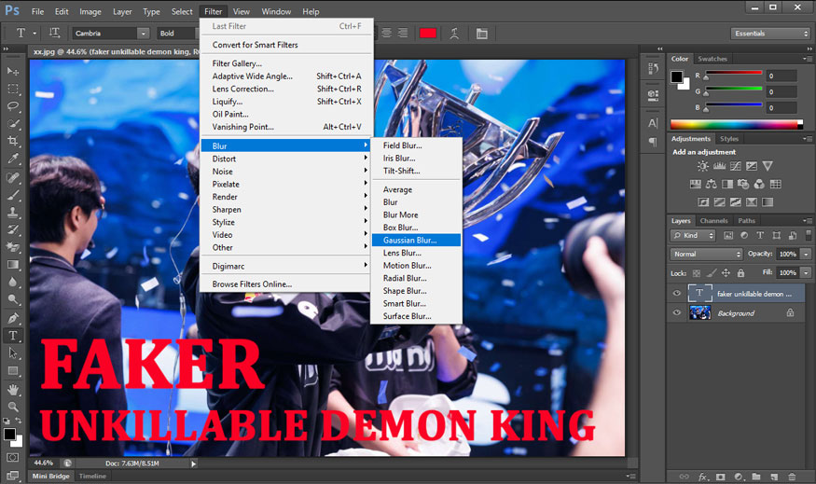The image size is (816, 484).
Task: Open the Distort submenu
Action: click(x=286, y=159)
